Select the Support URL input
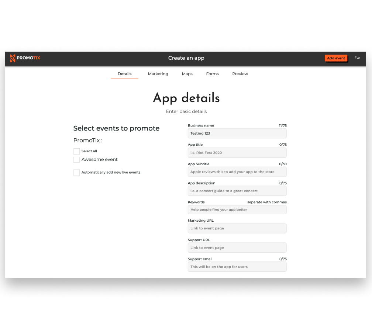This screenshot has height=329, width=372. click(237, 248)
